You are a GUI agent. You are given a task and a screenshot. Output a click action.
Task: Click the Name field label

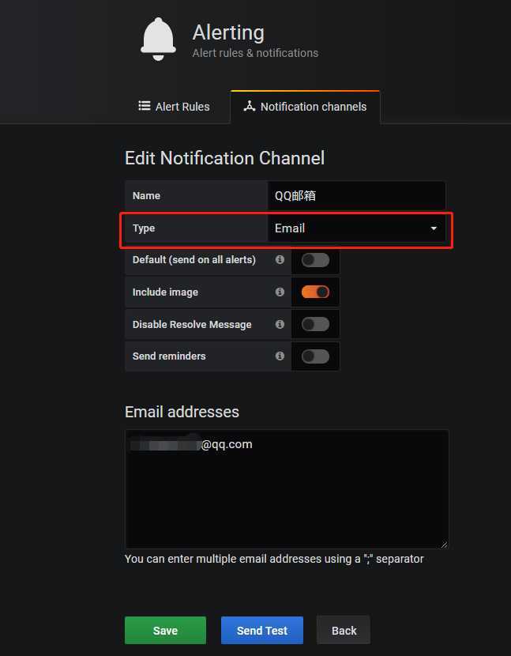pyautogui.click(x=146, y=195)
